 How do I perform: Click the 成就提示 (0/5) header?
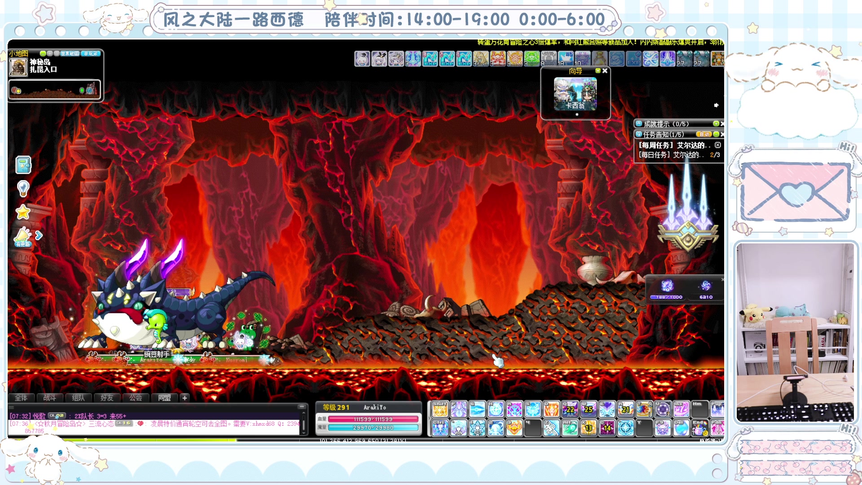666,124
